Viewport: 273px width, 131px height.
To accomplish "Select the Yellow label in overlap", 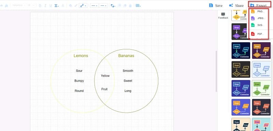I will tap(105, 76).
